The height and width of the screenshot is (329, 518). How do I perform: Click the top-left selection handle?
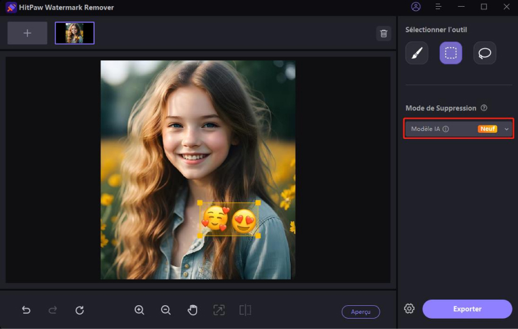200,203
